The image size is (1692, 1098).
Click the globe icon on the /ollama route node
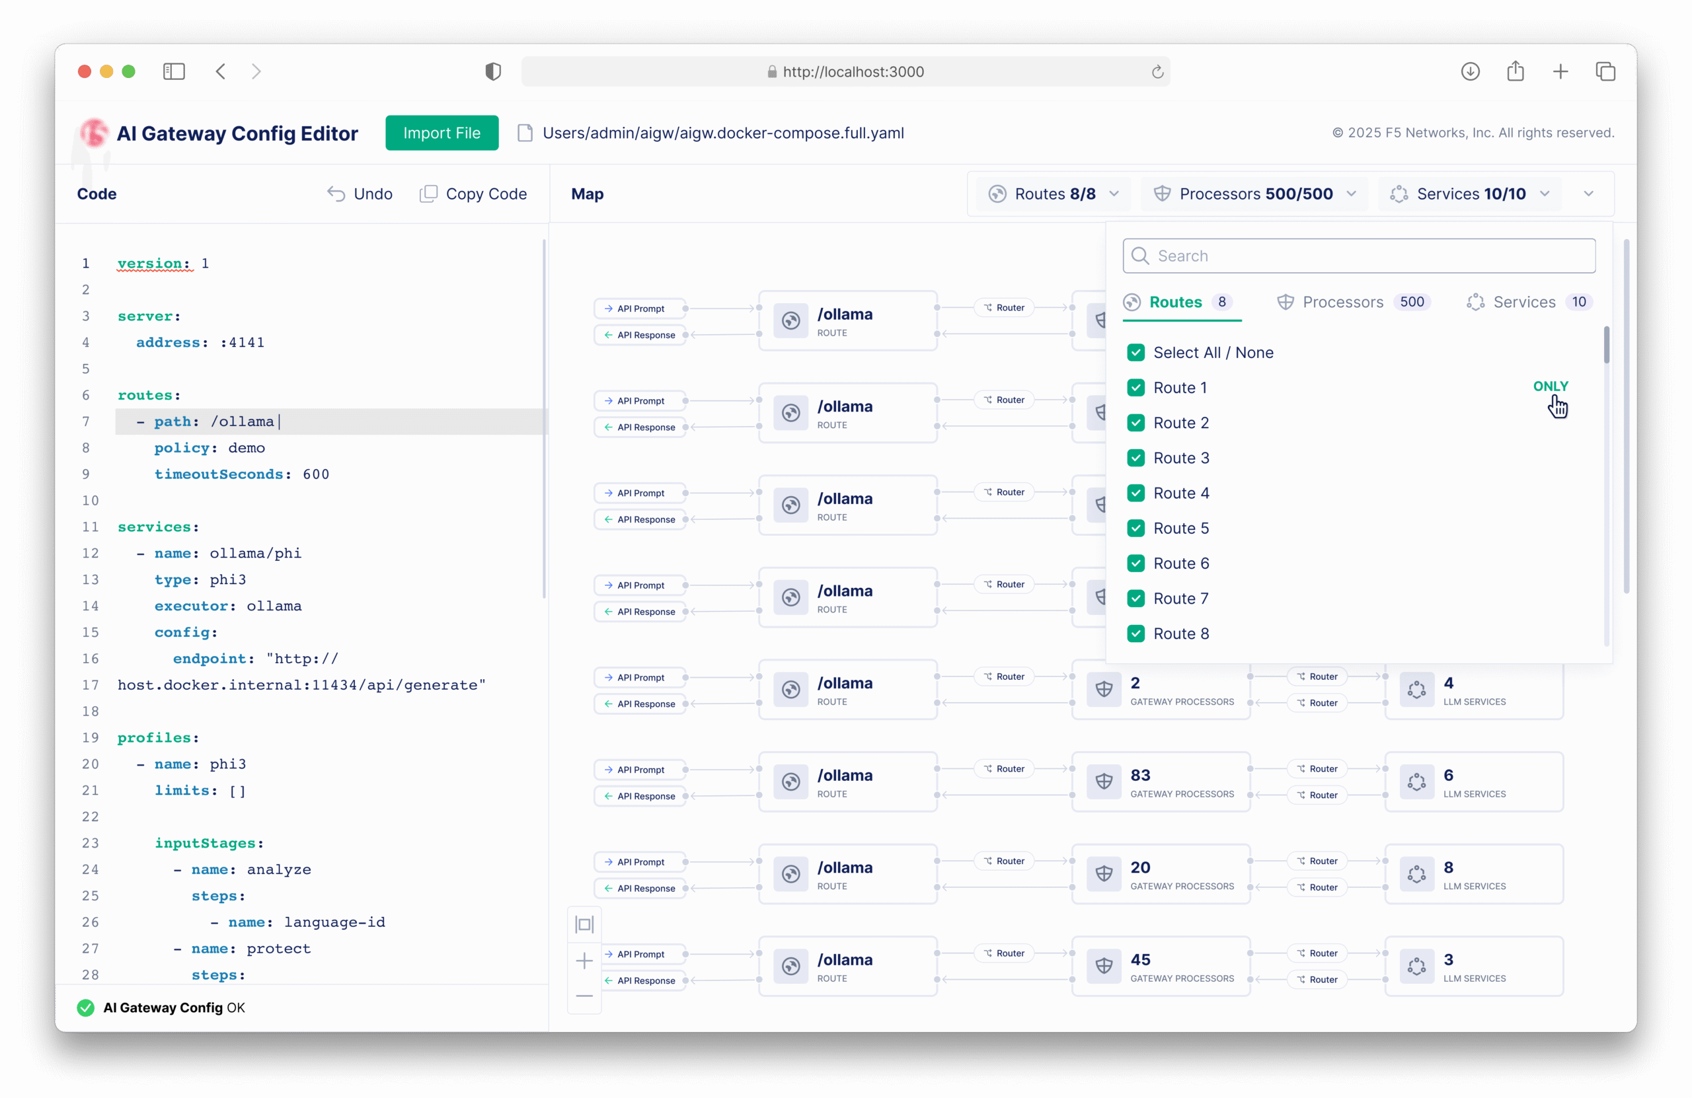click(790, 321)
